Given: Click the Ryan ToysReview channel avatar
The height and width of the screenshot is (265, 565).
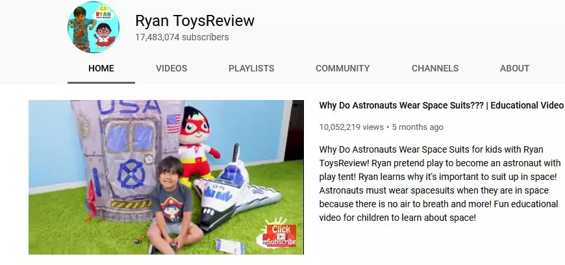Looking at the screenshot, I should [94, 27].
